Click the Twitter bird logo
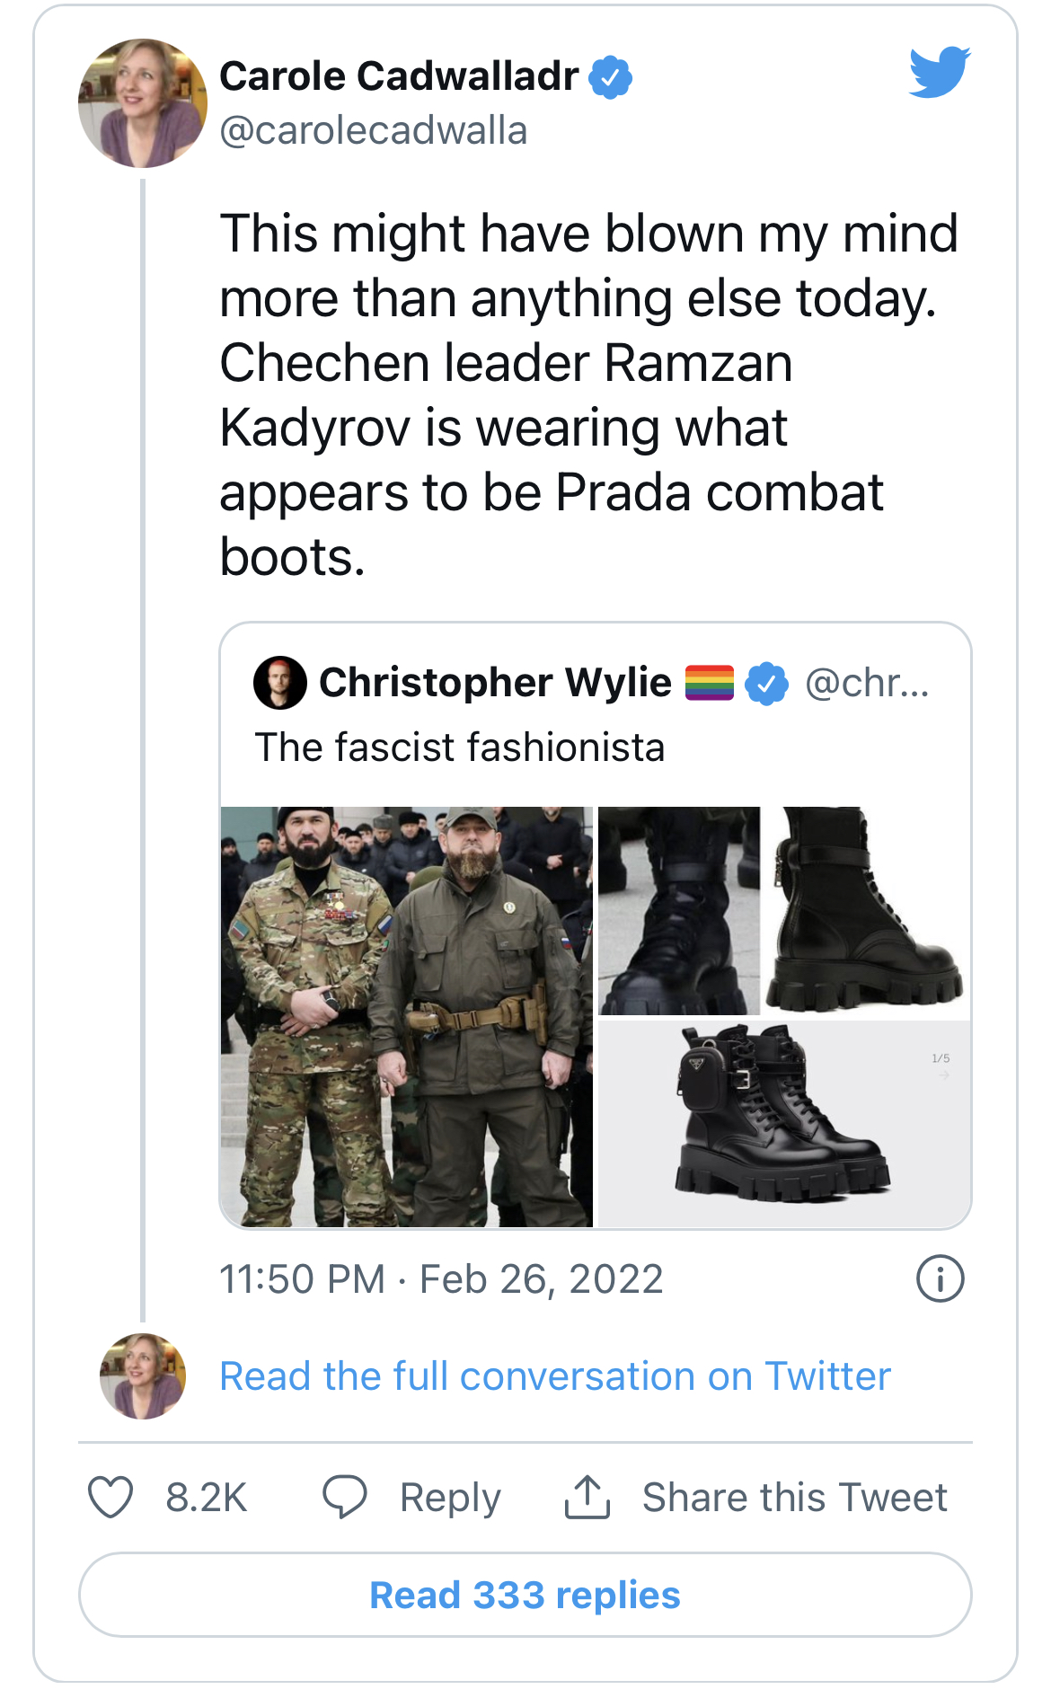This screenshot has width=1051, height=1698. pos(939,72)
